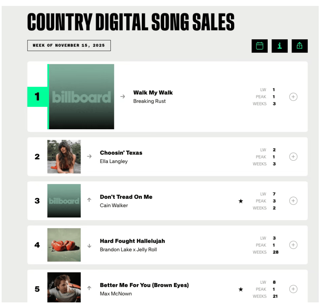Screen dimensions: 323x306
Task: Click the star icon on Better Me For You
Action: click(241, 289)
